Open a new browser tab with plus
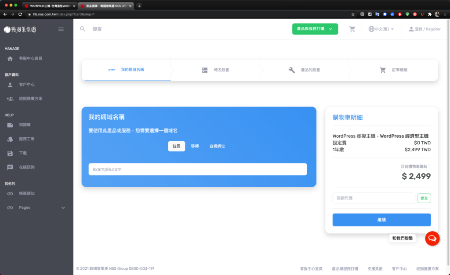 pyautogui.click(x=139, y=6)
